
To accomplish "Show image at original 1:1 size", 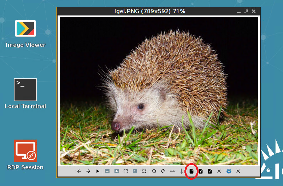I will pos(135,171).
